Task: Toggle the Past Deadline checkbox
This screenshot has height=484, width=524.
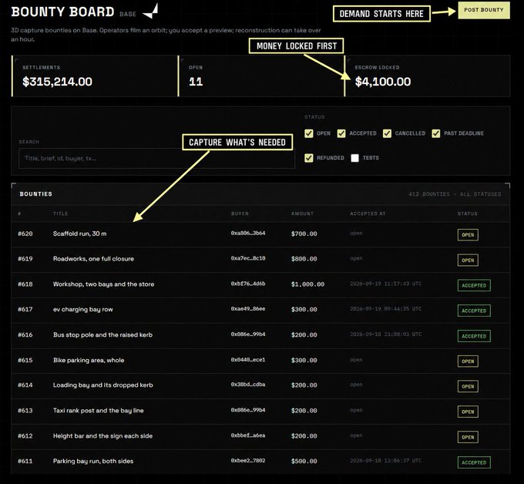Action: [x=436, y=133]
